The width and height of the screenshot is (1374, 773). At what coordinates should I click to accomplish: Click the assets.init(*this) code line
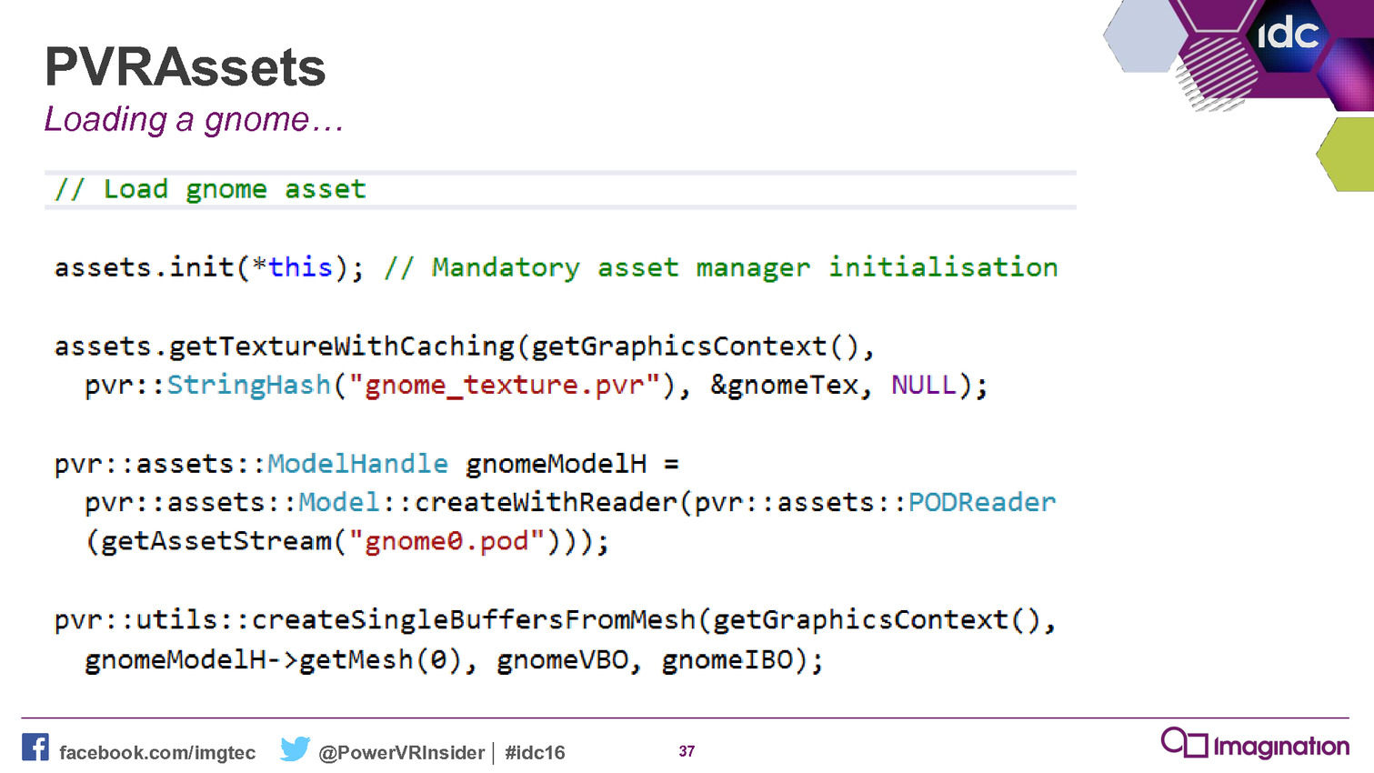pyautogui.click(x=208, y=267)
